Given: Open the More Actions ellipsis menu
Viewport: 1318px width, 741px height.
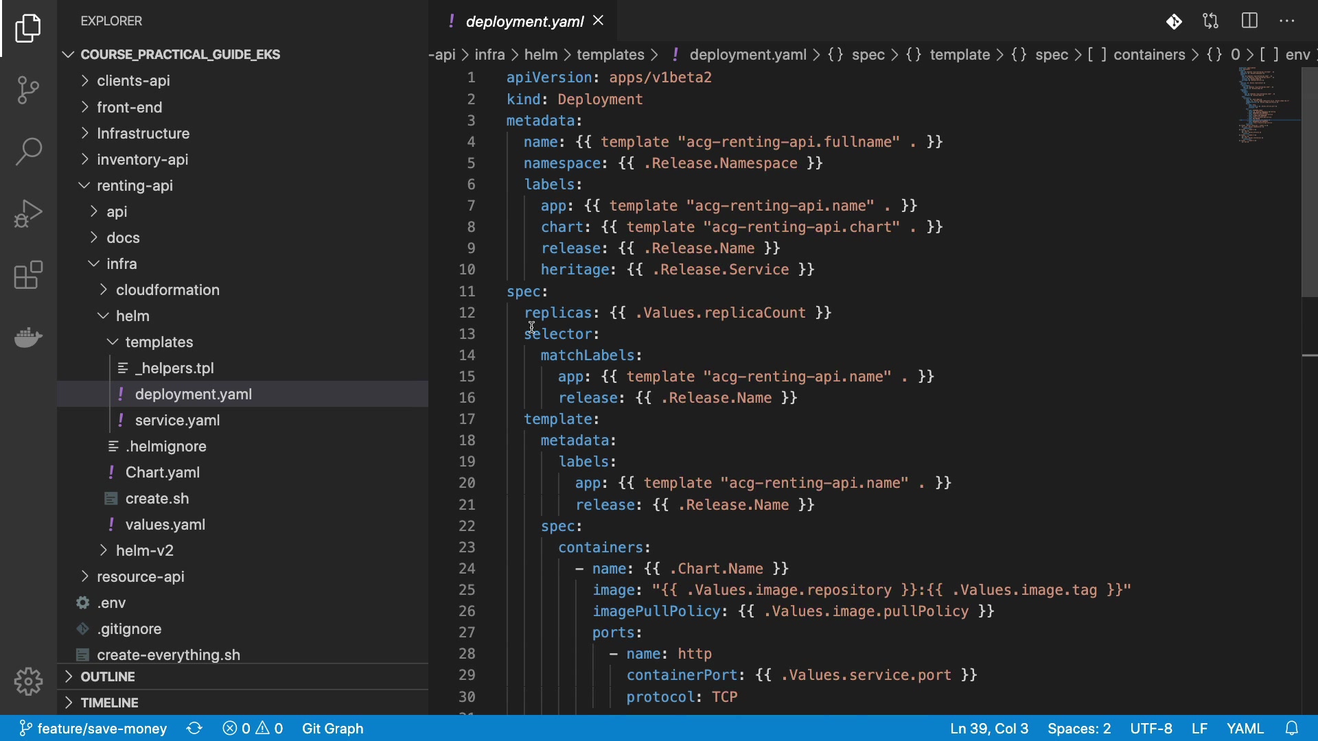Looking at the screenshot, I should pos(1287,21).
